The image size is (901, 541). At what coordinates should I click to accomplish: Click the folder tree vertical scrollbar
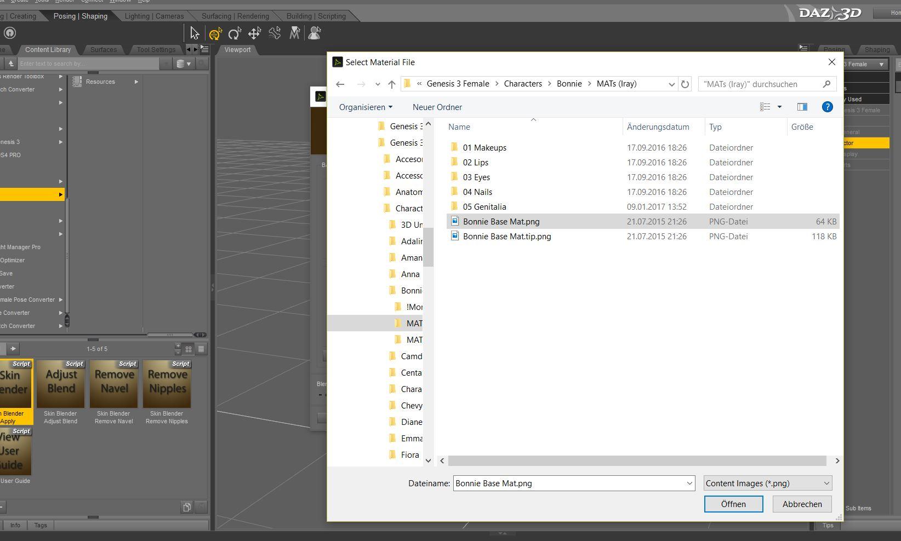pos(429,248)
